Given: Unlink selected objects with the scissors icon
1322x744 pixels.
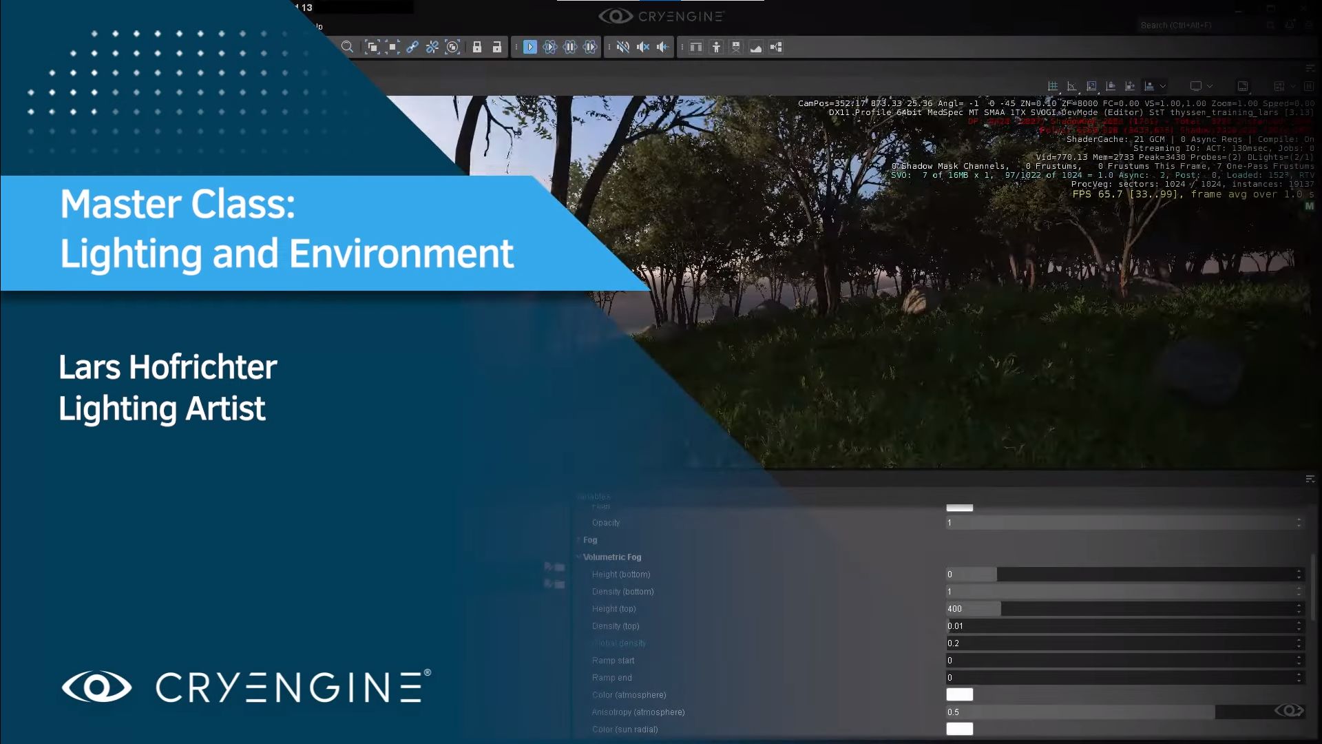Looking at the screenshot, I should [x=432, y=47].
